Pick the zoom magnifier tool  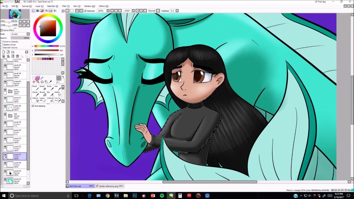click(38, 82)
